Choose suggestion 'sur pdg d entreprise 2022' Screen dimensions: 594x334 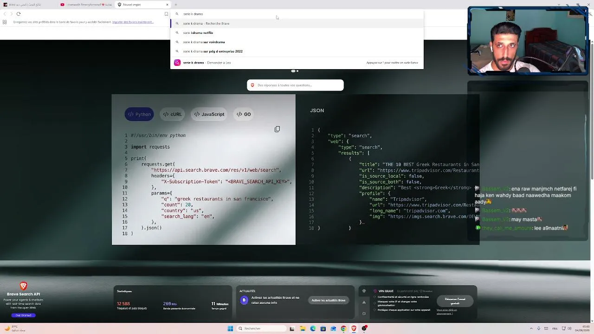click(297, 51)
